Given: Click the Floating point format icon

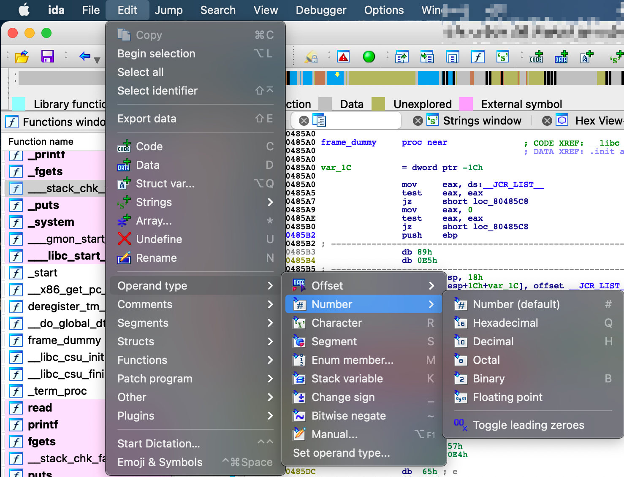Looking at the screenshot, I should (461, 397).
